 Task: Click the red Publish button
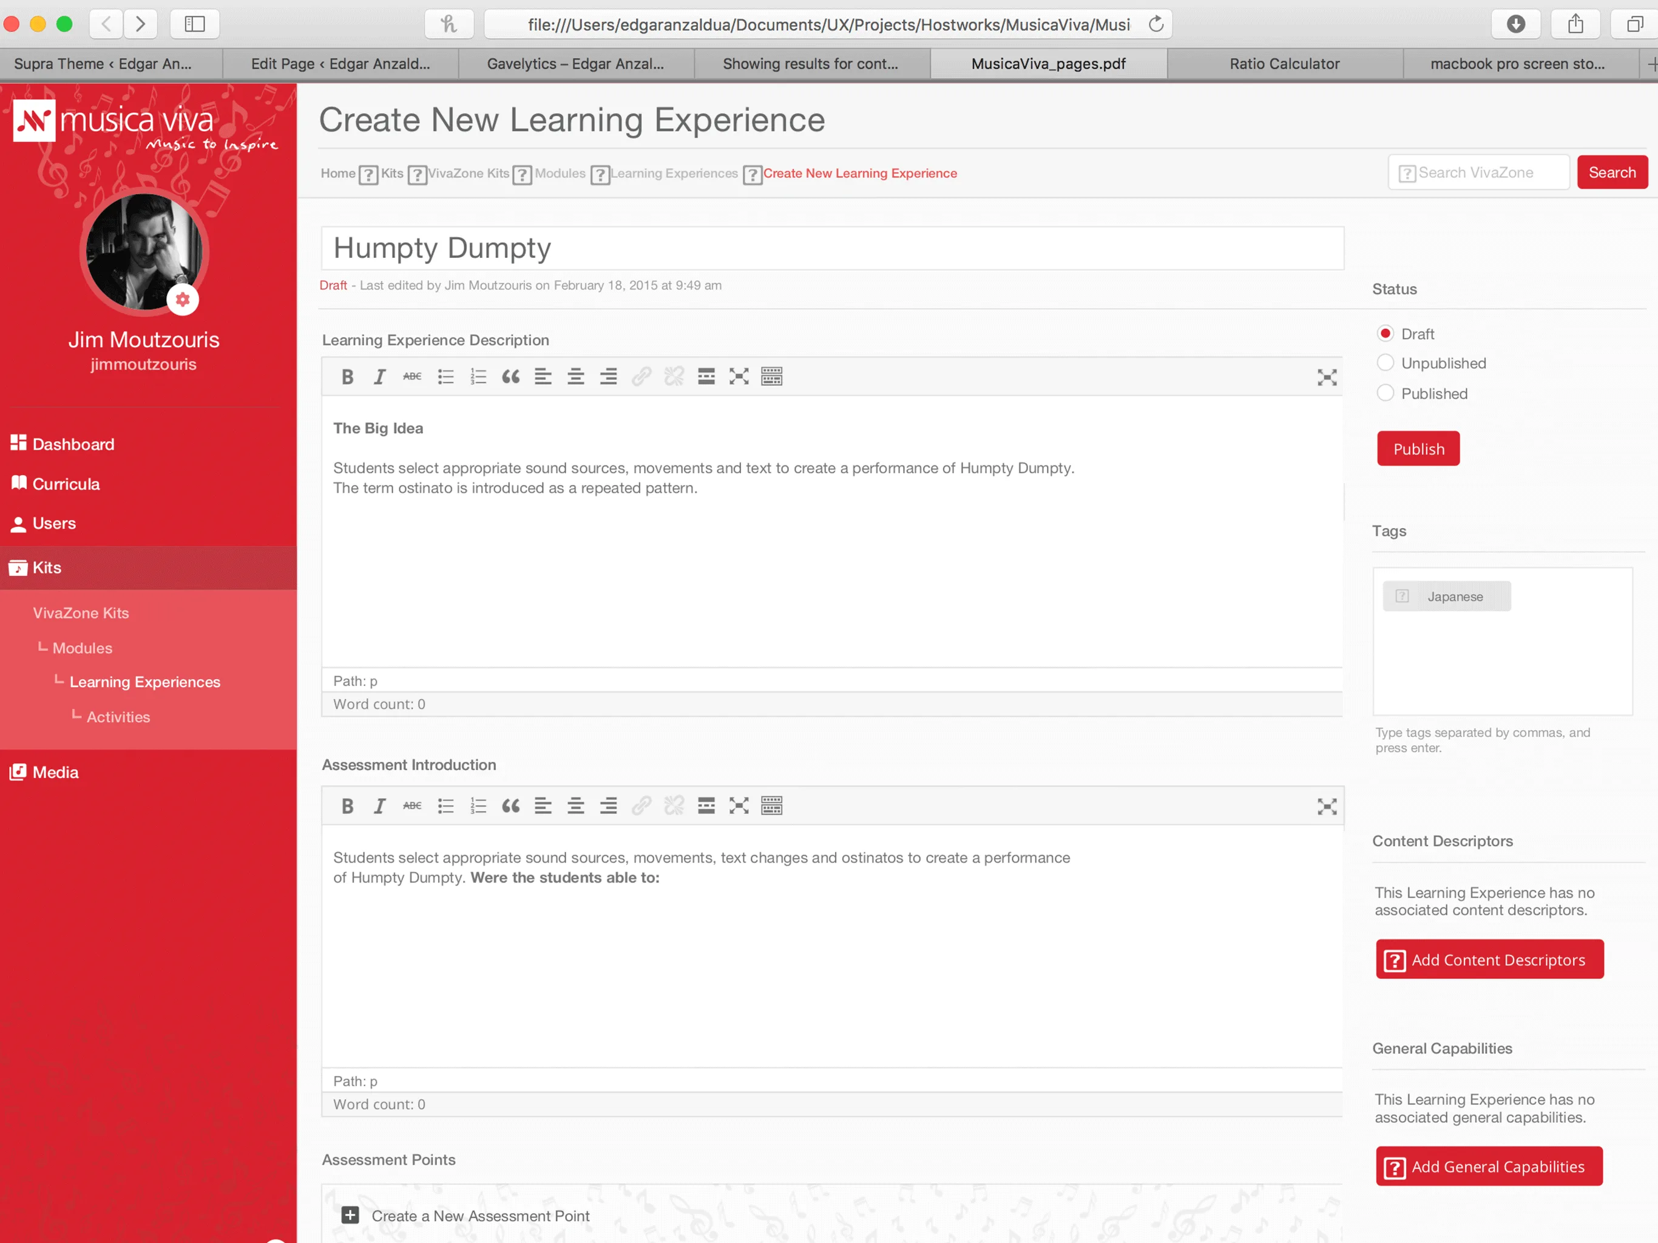click(1418, 449)
